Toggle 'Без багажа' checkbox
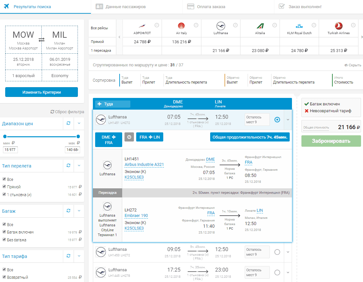This screenshot has width=363, height=282. (x=4, y=239)
